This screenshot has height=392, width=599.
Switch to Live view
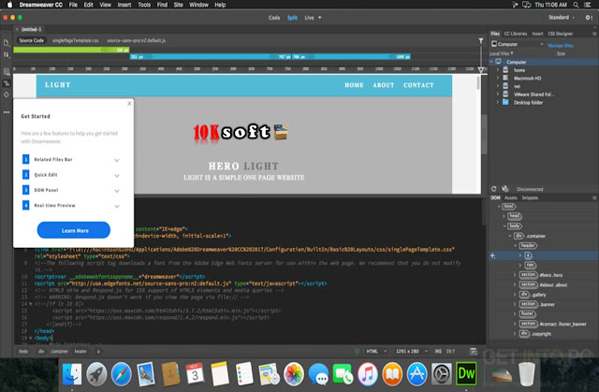coord(309,18)
